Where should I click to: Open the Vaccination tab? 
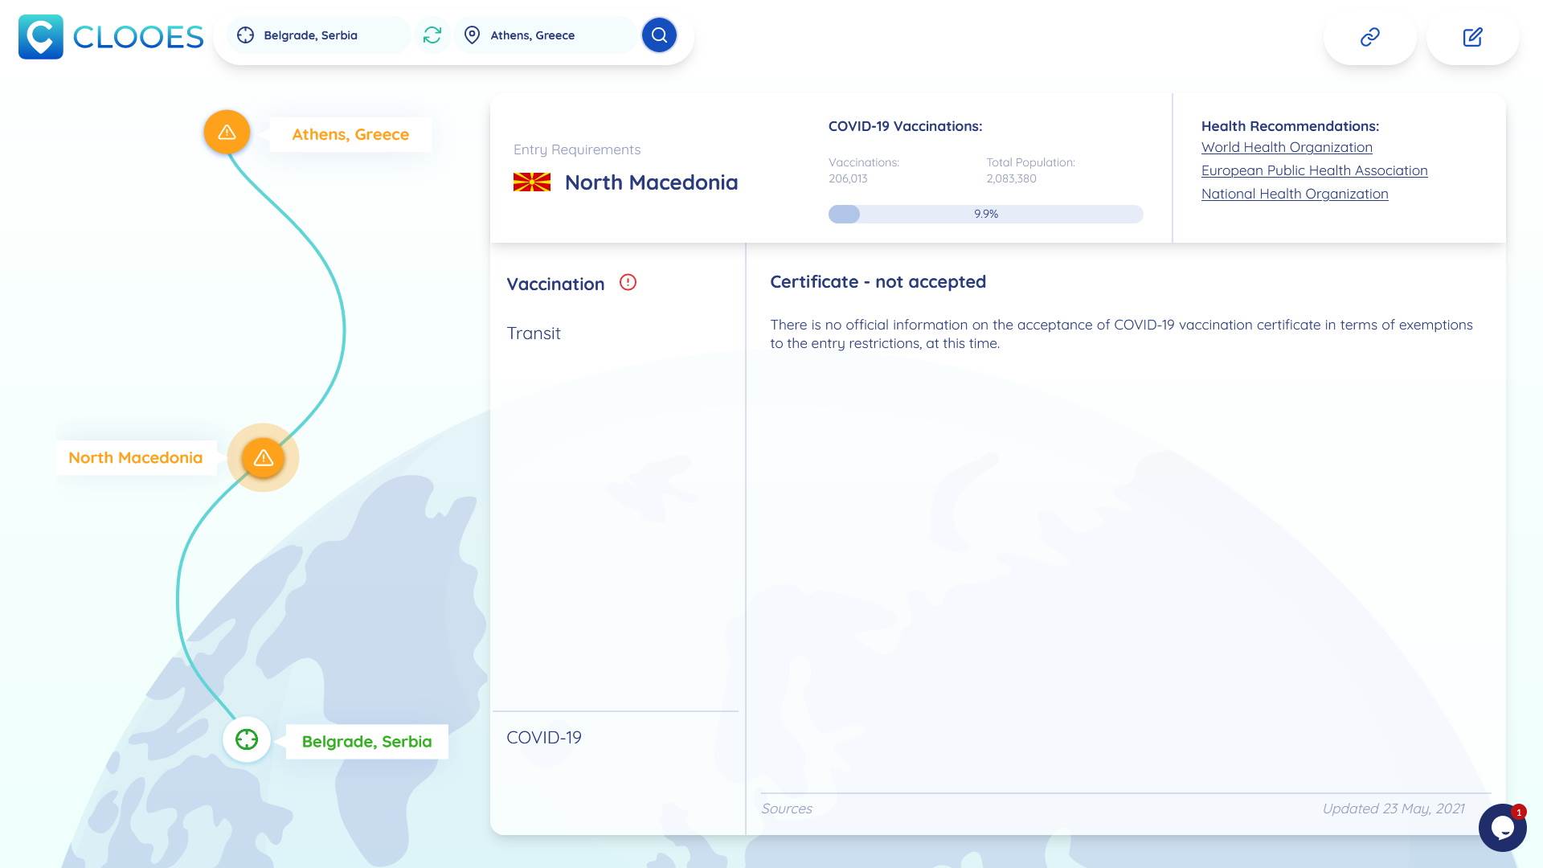point(555,284)
